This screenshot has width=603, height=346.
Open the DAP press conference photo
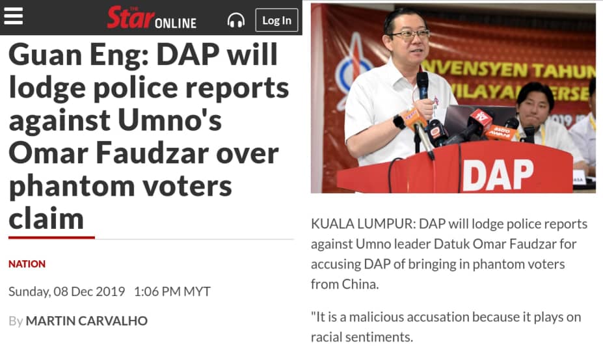[453, 98]
